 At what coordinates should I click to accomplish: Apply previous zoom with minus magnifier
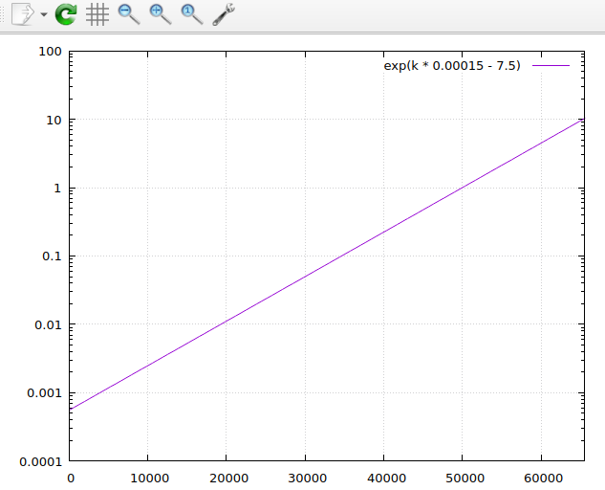tap(129, 14)
